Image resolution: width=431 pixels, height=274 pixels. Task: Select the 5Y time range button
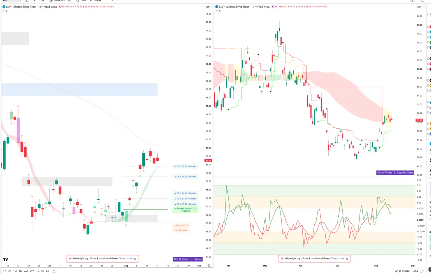pos(43,271)
